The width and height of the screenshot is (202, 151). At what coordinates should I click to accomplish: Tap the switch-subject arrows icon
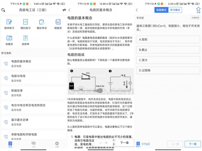point(64,10)
